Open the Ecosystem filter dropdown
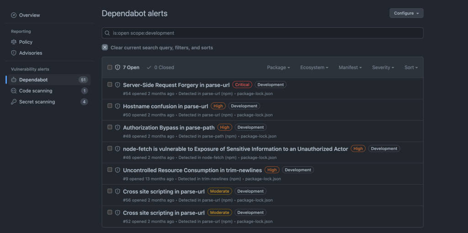Viewport: 468px width, 233px height. tap(314, 68)
